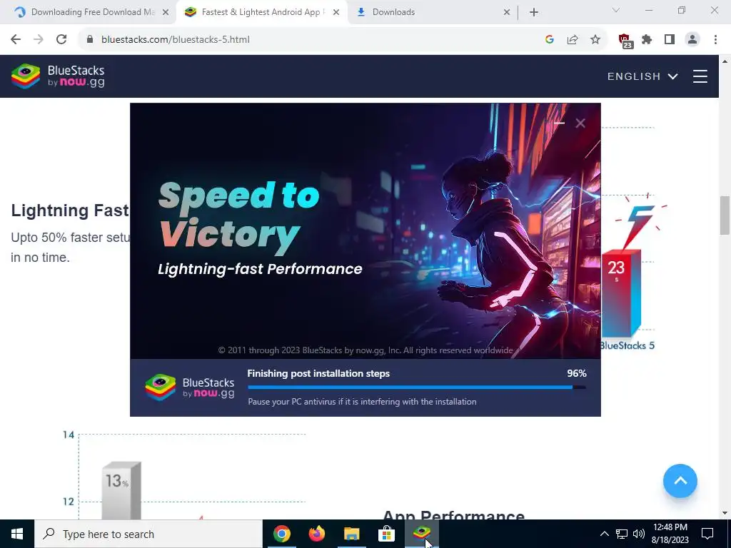This screenshot has width=731, height=548.
Task: Click the BlueStacks by now.gg site logo
Action: [x=58, y=76]
